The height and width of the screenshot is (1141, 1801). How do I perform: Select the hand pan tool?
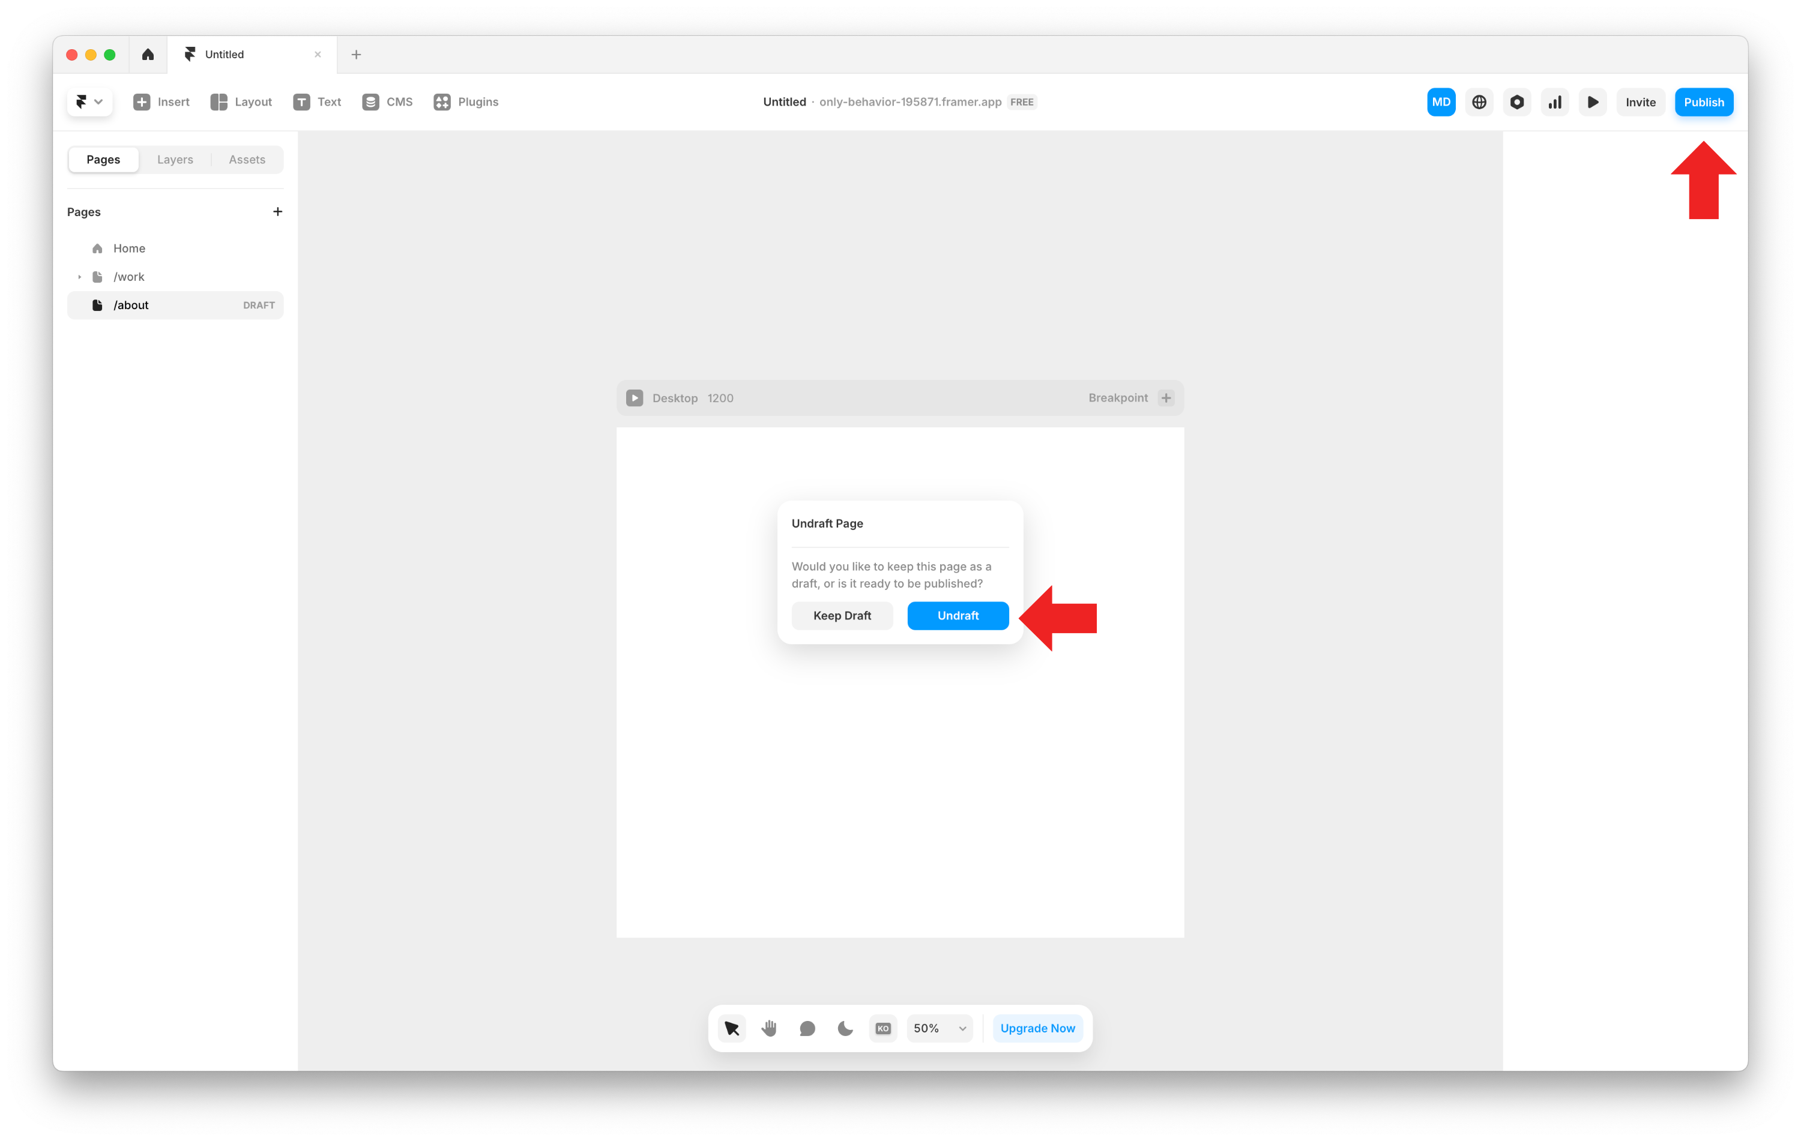[x=769, y=1028]
